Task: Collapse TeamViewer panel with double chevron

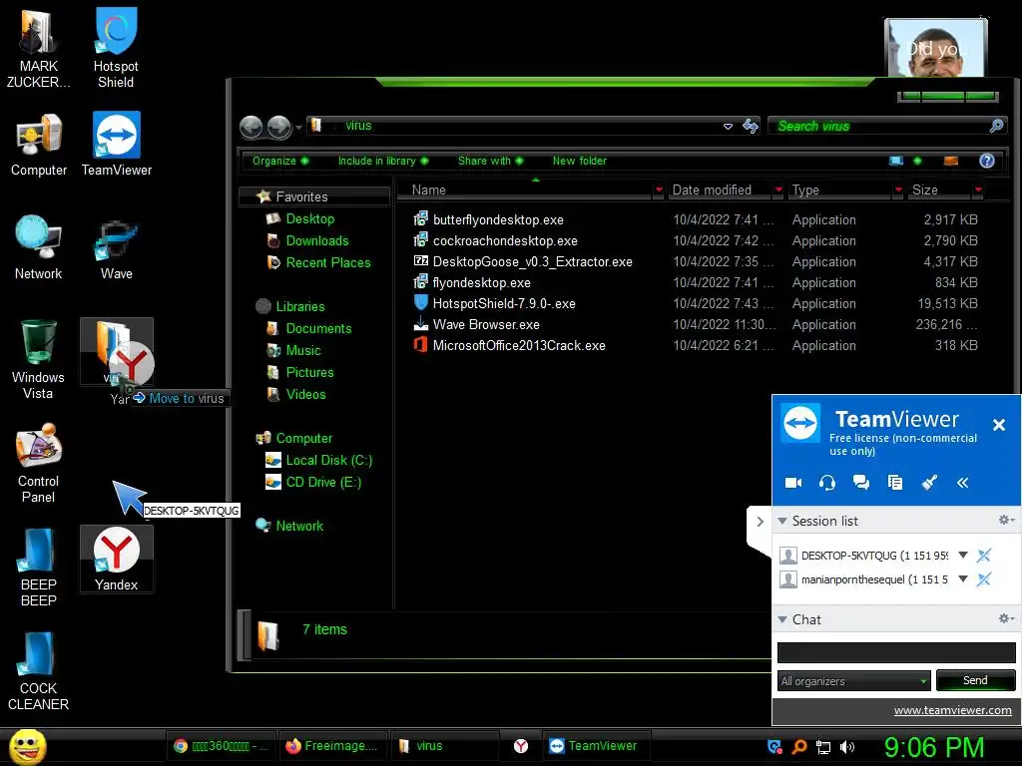Action: [963, 483]
